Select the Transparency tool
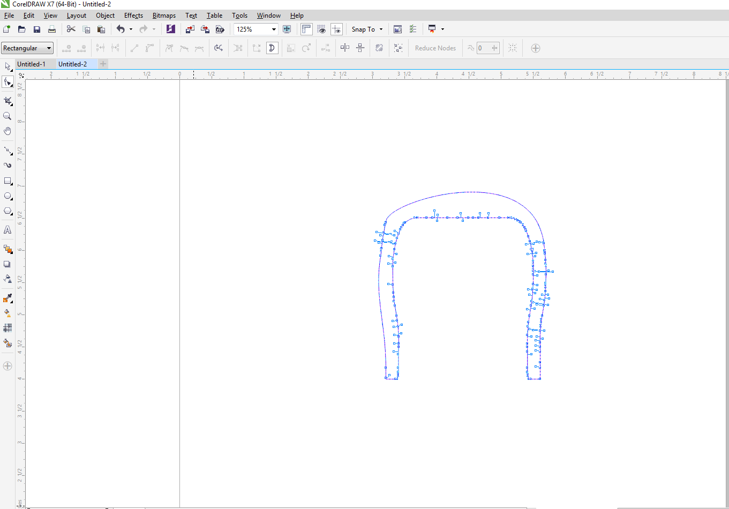The height and width of the screenshot is (509, 729). tap(7, 279)
